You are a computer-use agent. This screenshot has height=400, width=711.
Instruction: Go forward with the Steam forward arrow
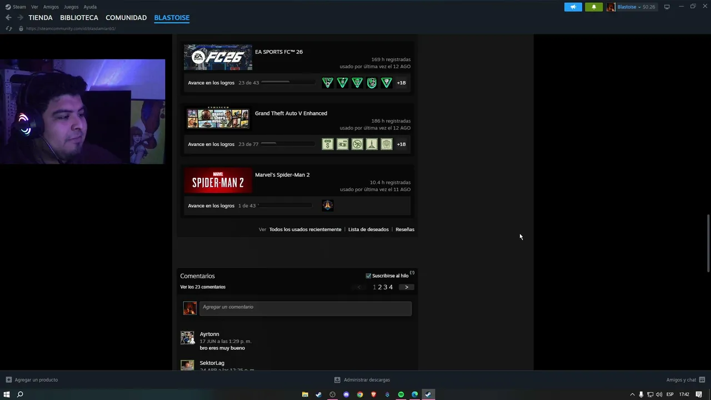[x=20, y=18]
